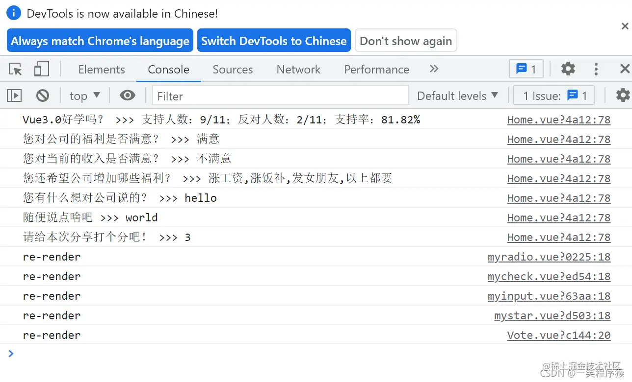This screenshot has width=632, height=382.
Task: Activate the inspect element picker icon
Action: click(x=16, y=69)
